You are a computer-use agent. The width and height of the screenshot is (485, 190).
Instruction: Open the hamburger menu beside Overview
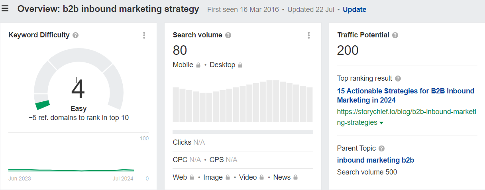click(x=5, y=8)
